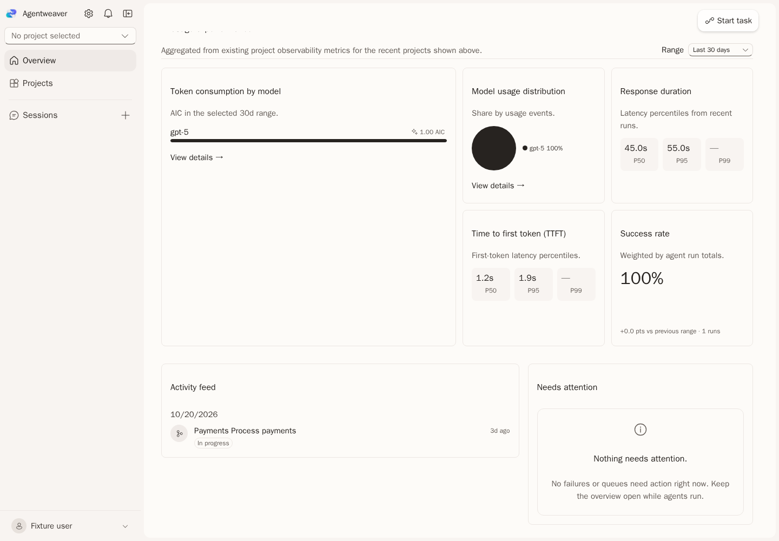The height and width of the screenshot is (541, 779).
Task: Click the 45.0s P50 response duration tile
Action: pyautogui.click(x=639, y=154)
